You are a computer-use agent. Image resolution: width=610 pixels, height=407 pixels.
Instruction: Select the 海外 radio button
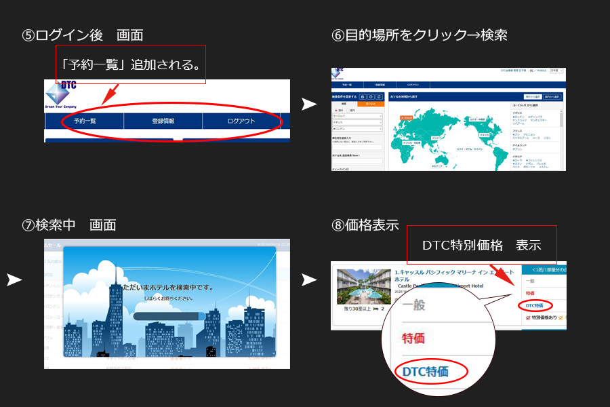335,110
